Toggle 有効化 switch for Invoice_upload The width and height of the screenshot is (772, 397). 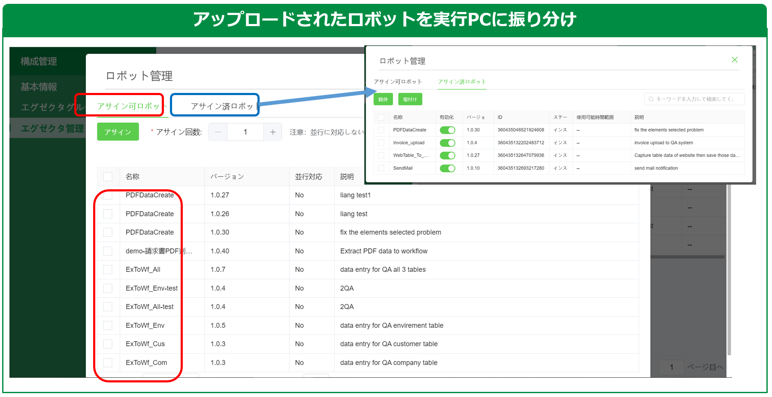pos(448,143)
